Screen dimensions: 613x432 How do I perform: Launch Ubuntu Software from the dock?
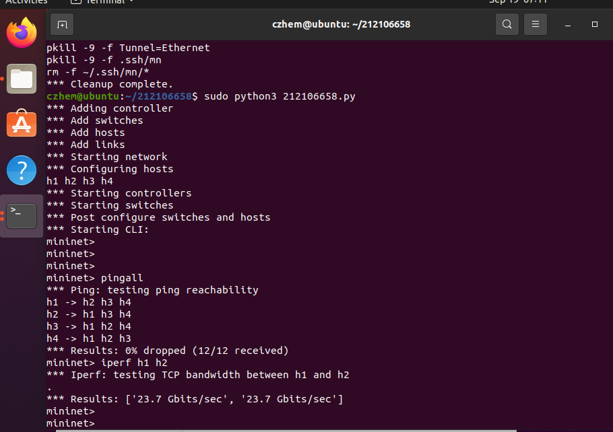tap(22, 124)
